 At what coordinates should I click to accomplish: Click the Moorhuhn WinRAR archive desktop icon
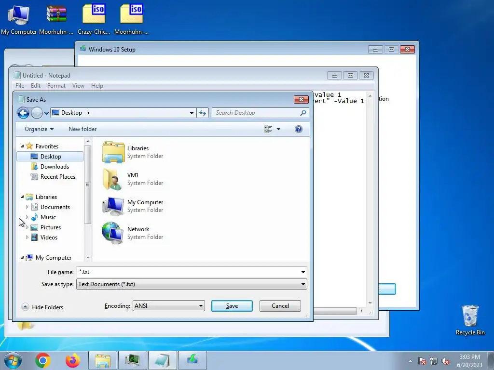56,19
